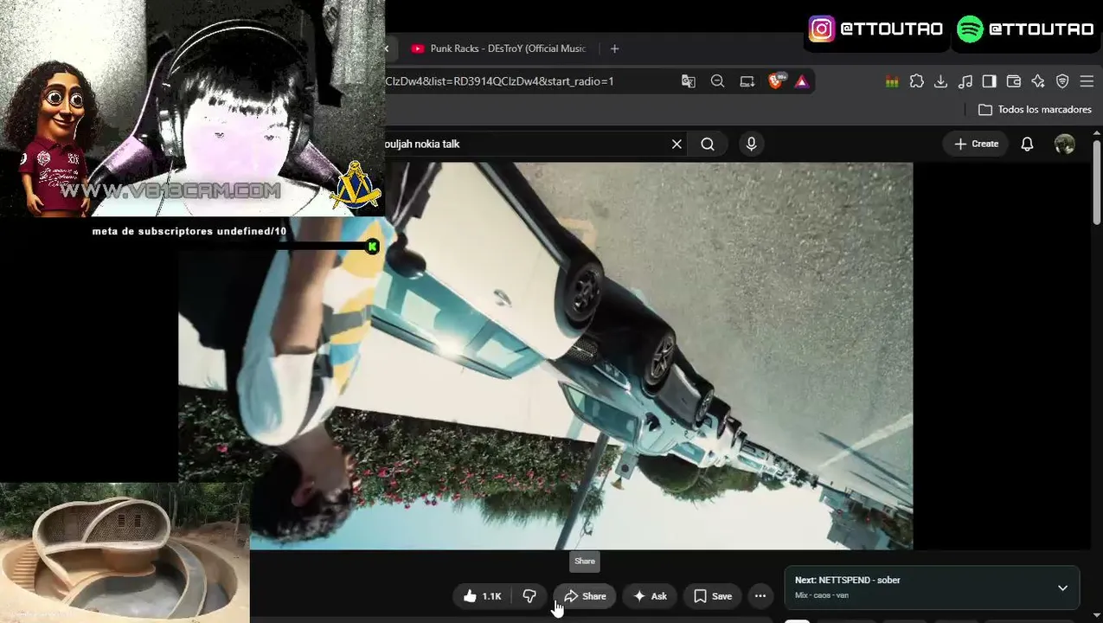Click the YouTube Create button

(977, 145)
